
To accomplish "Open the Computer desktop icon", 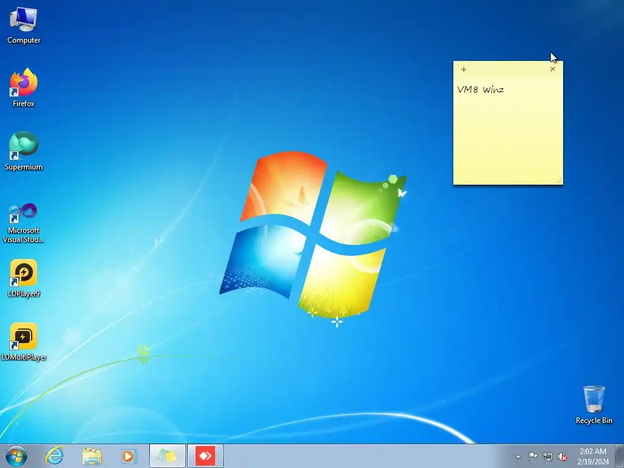I will click(x=24, y=26).
